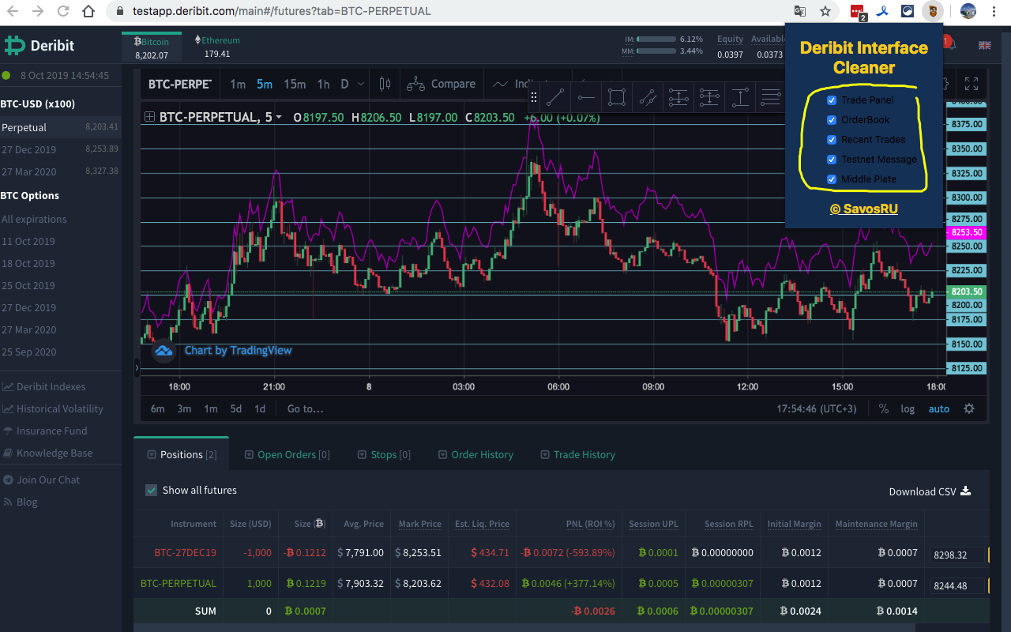Open the Compare symbols tool
This screenshot has width=1011, height=632.
(x=442, y=84)
